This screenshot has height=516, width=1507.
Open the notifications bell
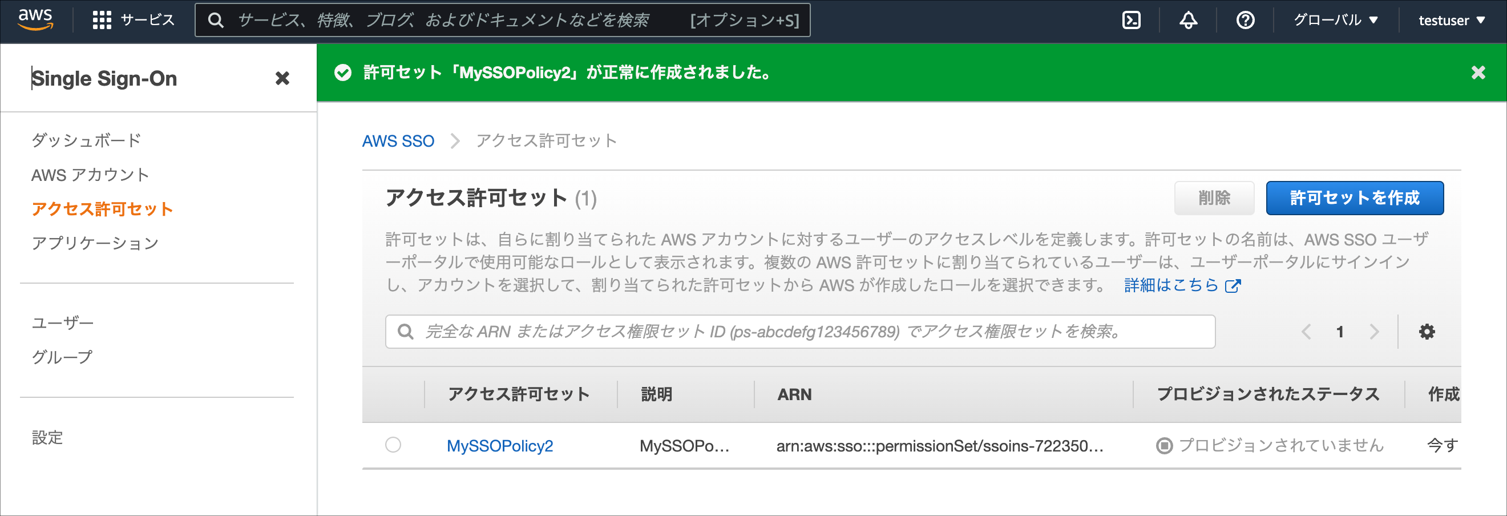[1187, 21]
